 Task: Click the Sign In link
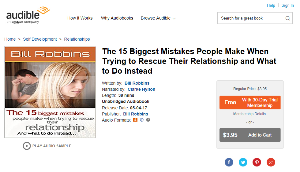(287, 5)
